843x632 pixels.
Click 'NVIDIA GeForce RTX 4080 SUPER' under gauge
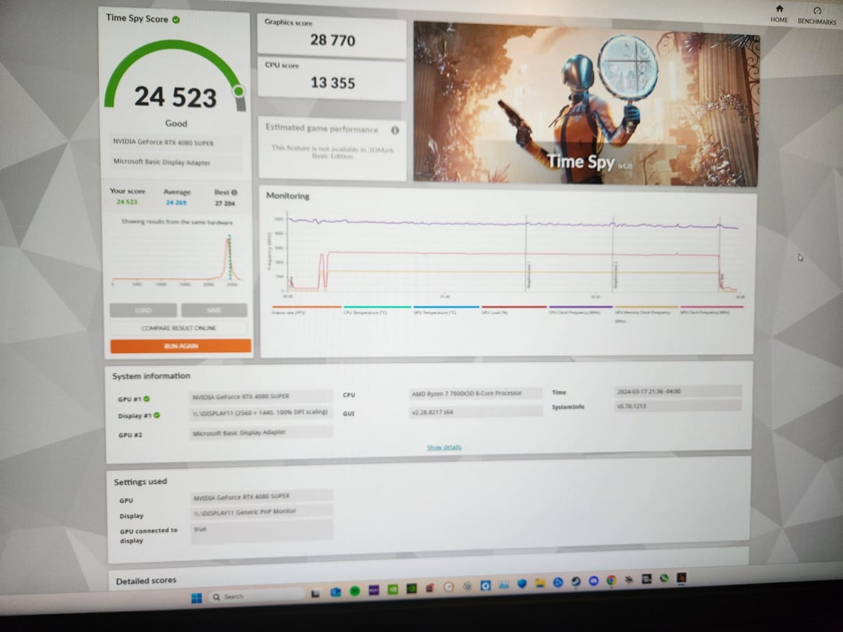pos(176,143)
